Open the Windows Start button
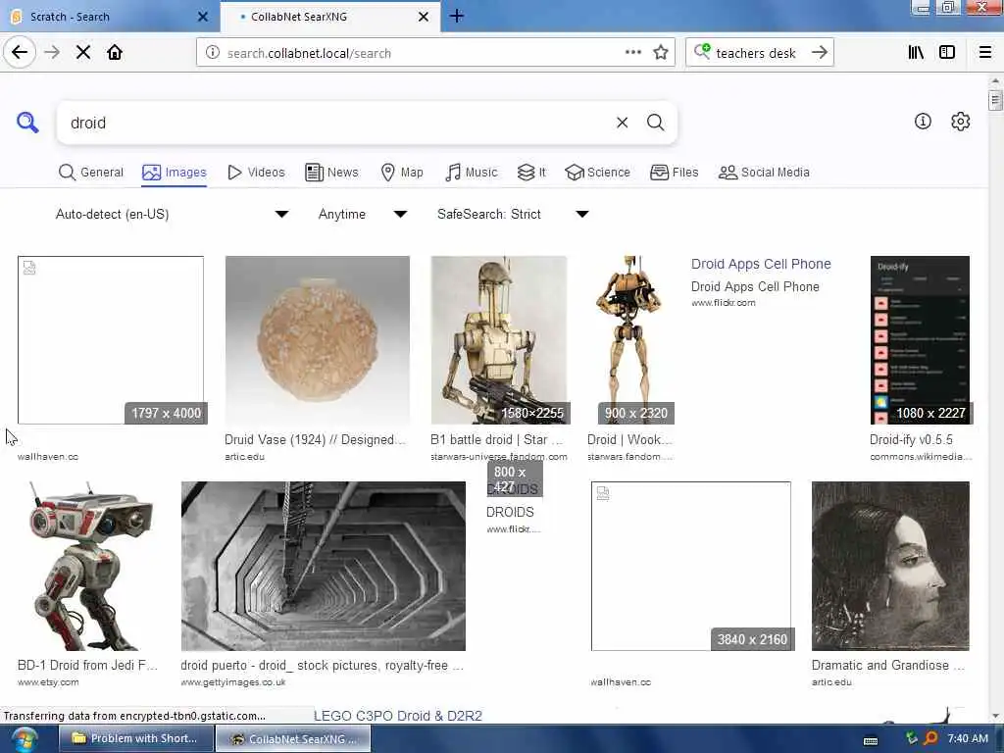This screenshot has width=1004, height=753. pyautogui.click(x=25, y=739)
